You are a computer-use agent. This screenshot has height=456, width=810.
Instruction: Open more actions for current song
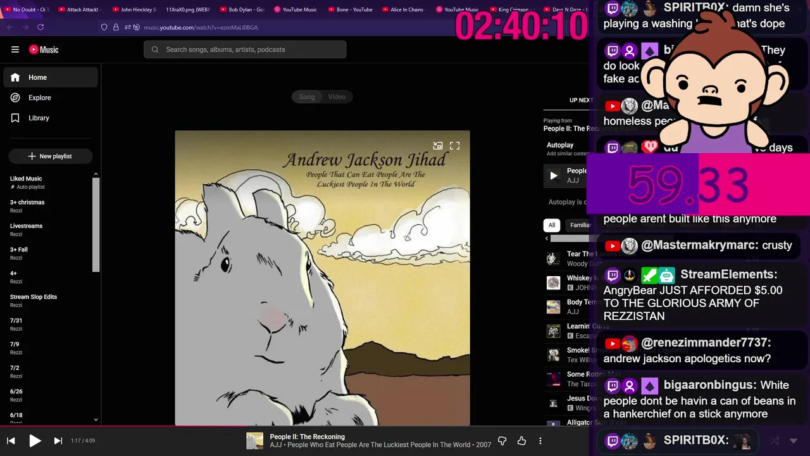coord(540,441)
